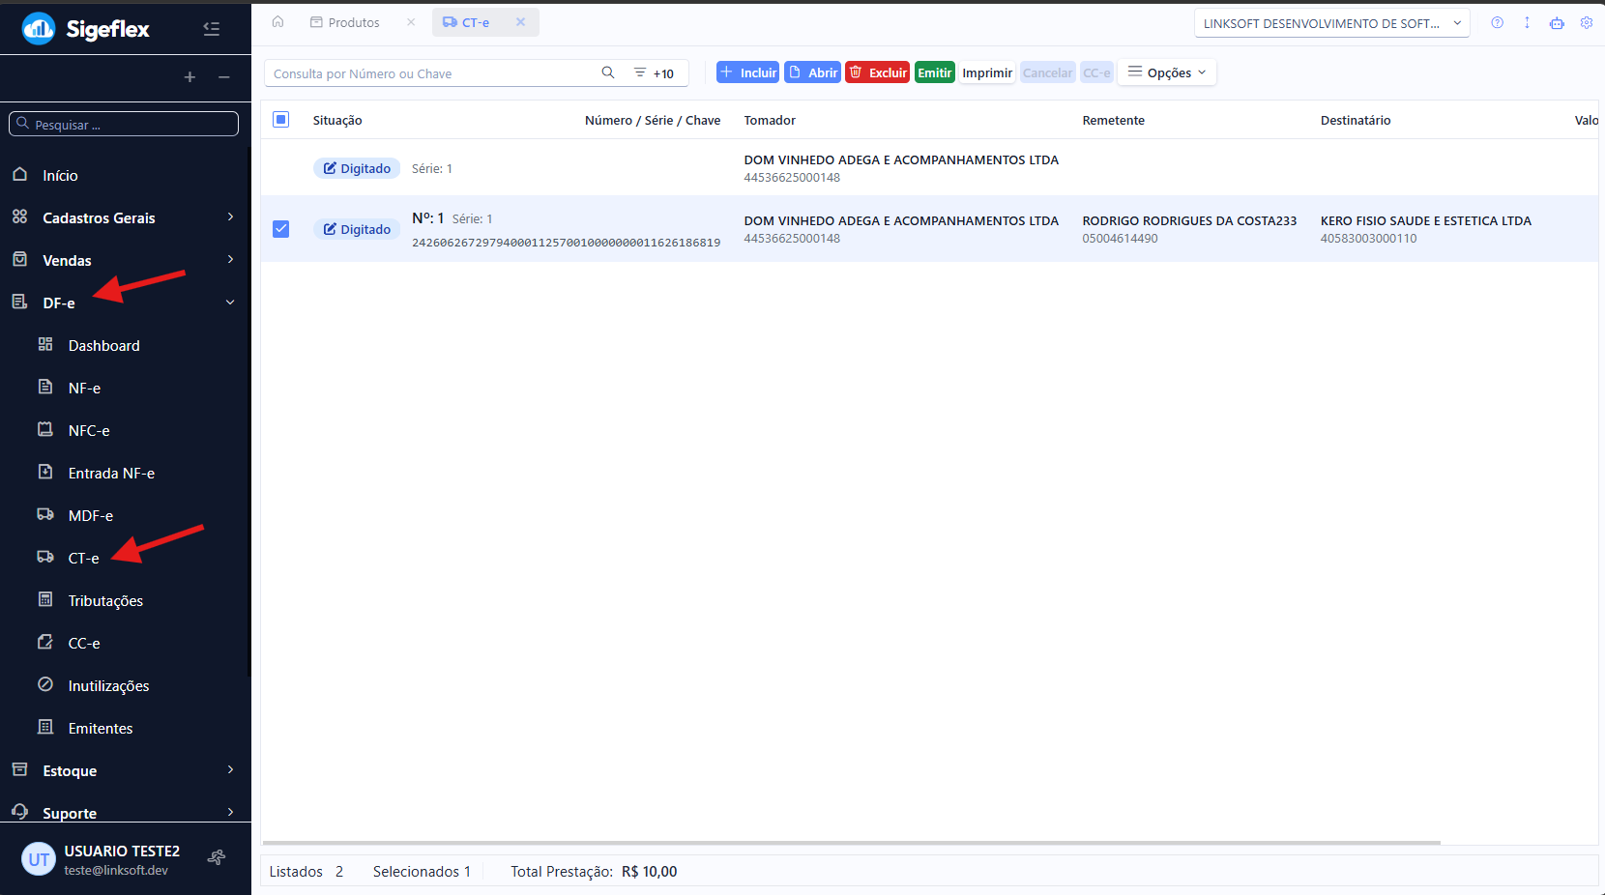
Task: Open Emitentes menu item
Action: point(101,728)
